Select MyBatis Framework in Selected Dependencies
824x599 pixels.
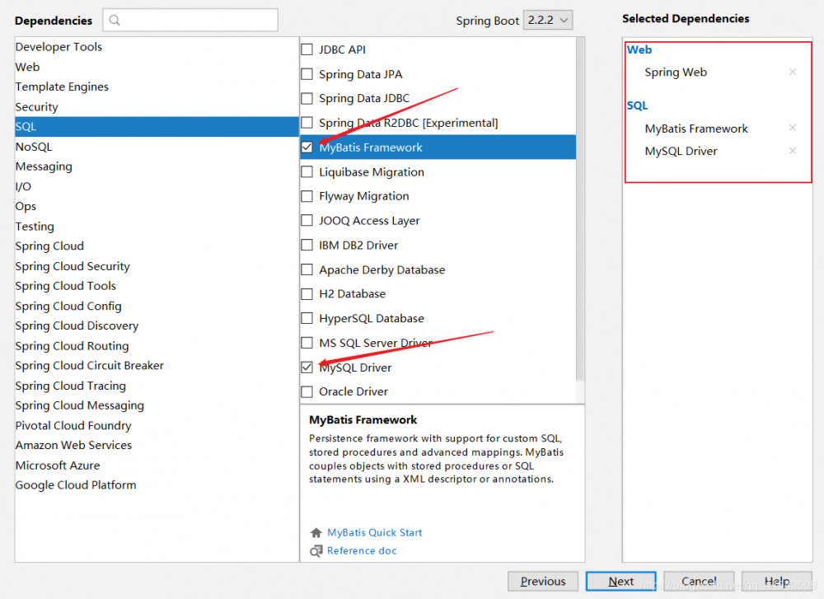click(x=696, y=129)
